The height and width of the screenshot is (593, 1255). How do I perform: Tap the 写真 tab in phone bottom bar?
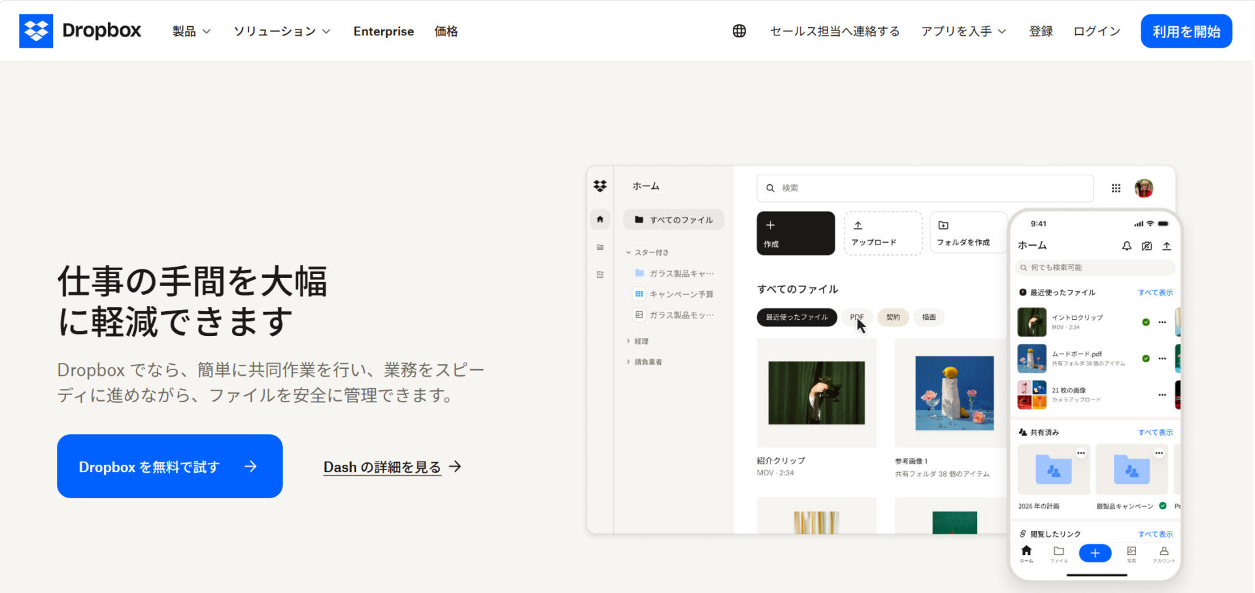coord(1131,554)
